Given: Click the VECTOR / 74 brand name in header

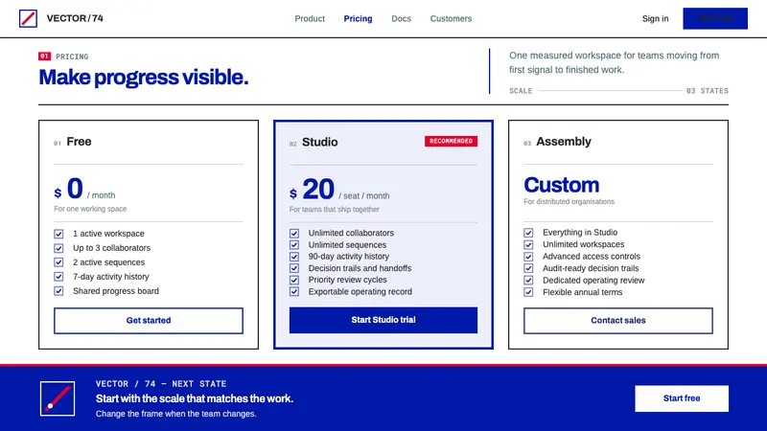Looking at the screenshot, I should (75, 18).
